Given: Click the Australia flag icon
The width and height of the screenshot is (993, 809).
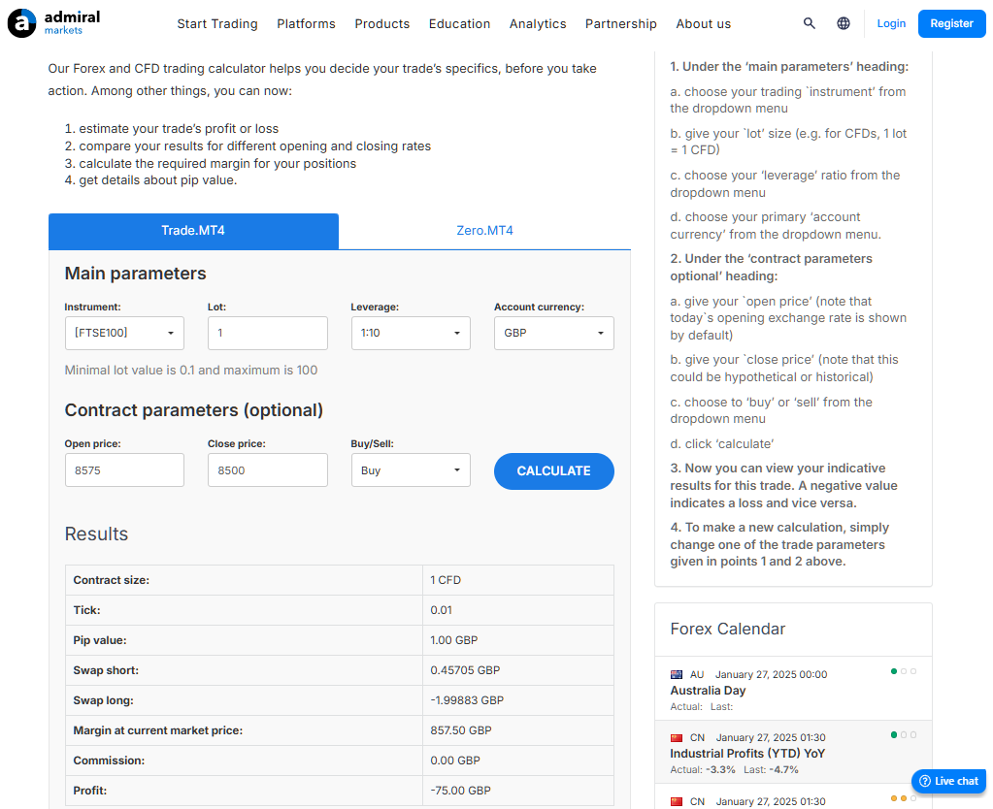Looking at the screenshot, I should pos(677,674).
